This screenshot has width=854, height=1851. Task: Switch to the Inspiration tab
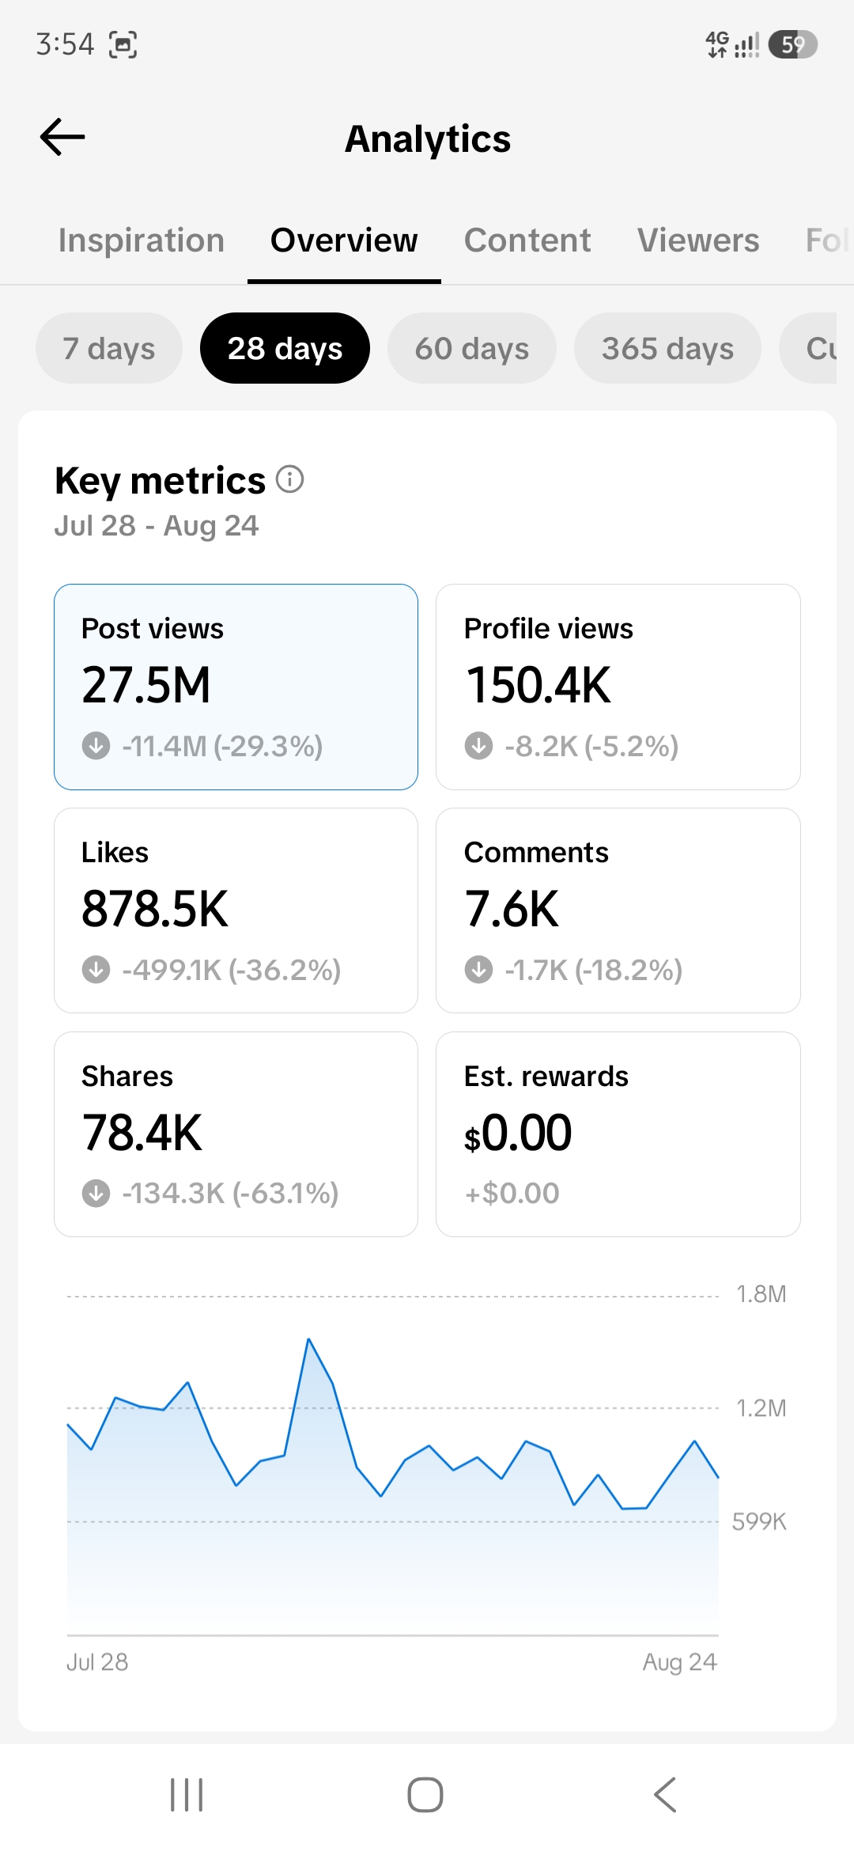(x=142, y=240)
